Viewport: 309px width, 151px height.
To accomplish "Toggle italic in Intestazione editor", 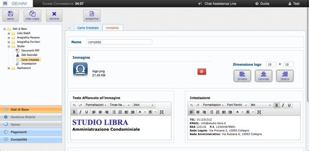I will click(283, 105).
